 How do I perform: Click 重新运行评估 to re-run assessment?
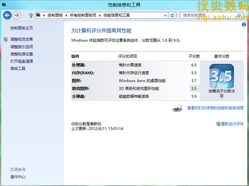pyautogui.click(x=232, y=124)
